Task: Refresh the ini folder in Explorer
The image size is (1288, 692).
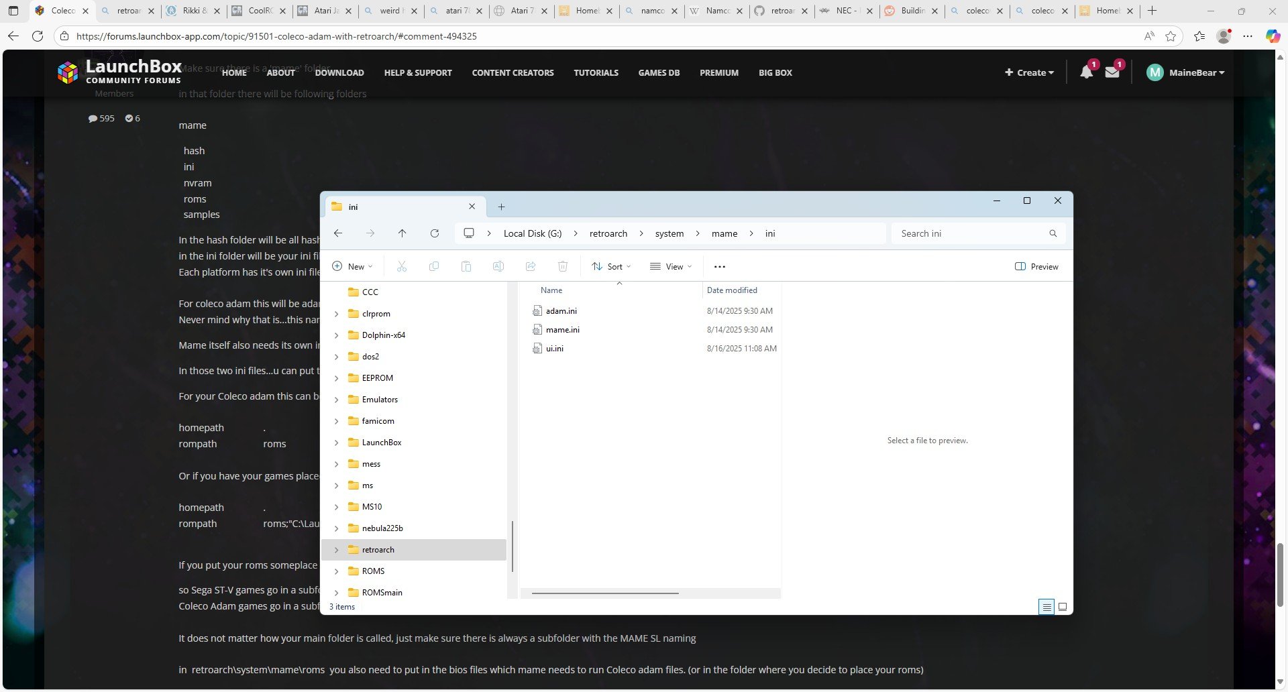Action: point(435,233)
